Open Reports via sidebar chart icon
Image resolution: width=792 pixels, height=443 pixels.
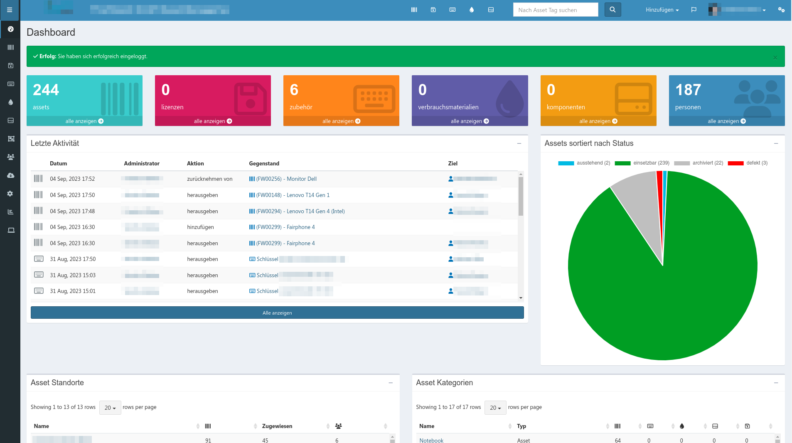click(11, 212)
